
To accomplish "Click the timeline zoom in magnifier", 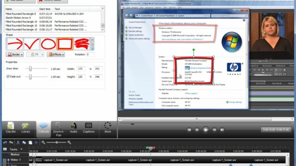I will tap(69, 142).
